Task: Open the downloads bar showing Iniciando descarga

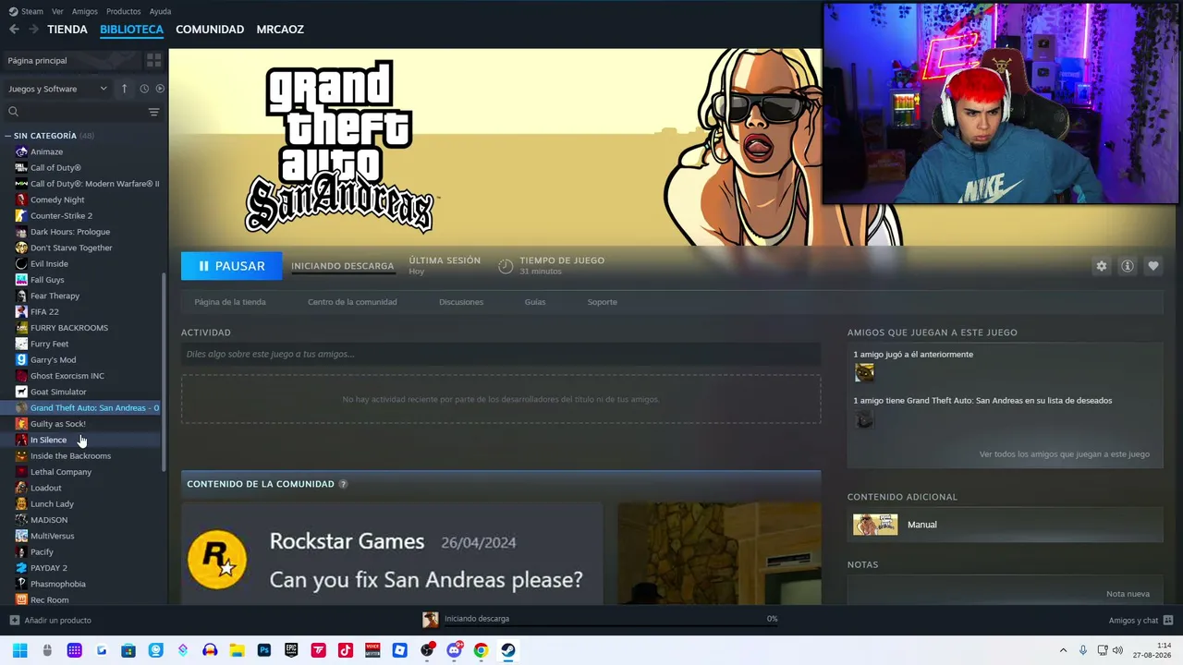Action: [x=601, y=619]
